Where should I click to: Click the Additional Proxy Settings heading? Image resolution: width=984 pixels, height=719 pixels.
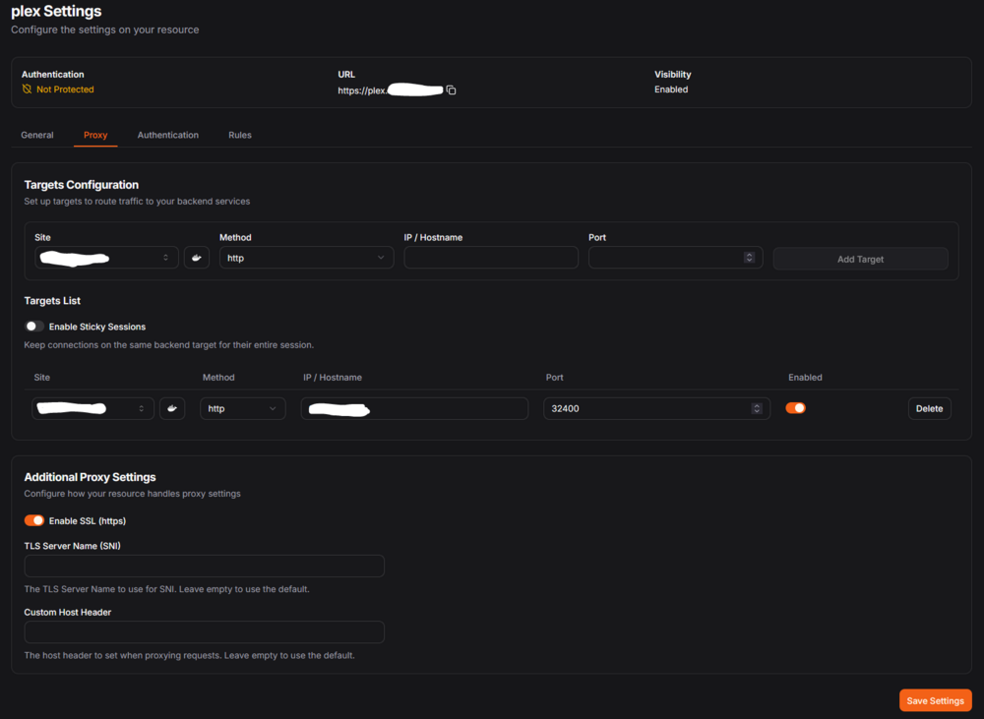point(90,477)
